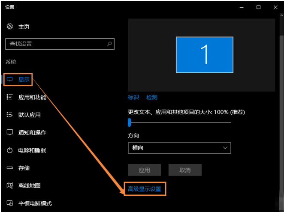Click the magnifier icon in search box
Viewport: 284px width, 212px height.
click(x=109, y=44)
